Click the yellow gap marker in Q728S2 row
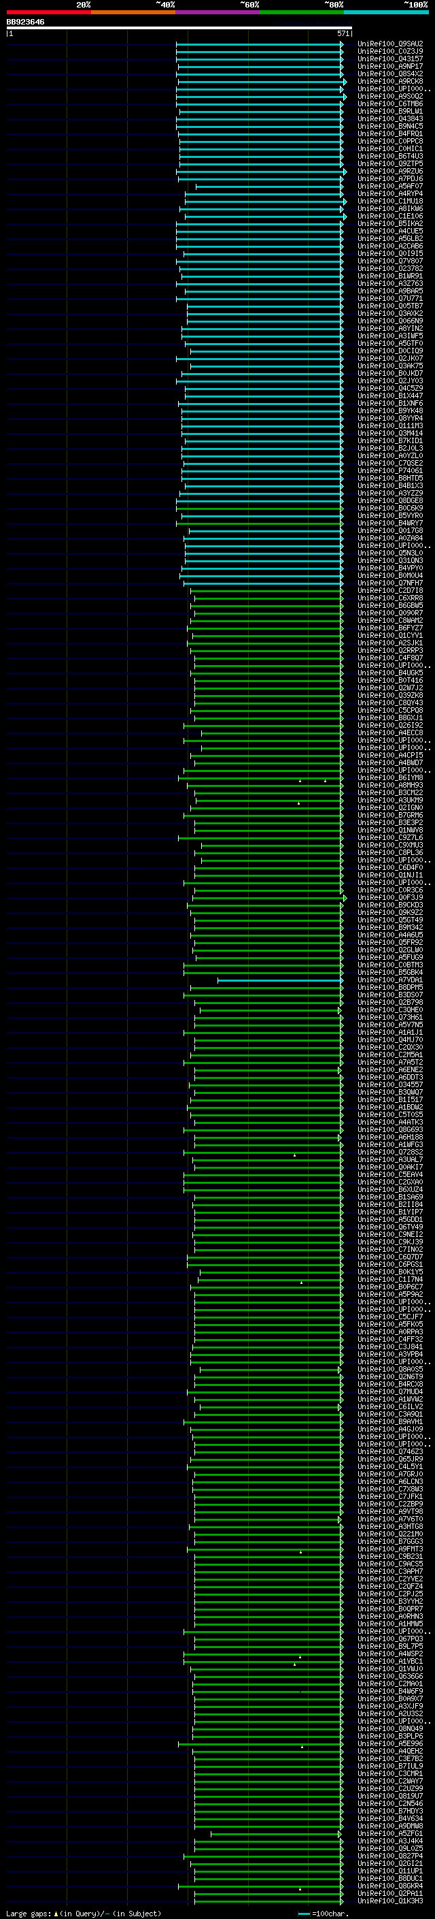 (294, 1155)
